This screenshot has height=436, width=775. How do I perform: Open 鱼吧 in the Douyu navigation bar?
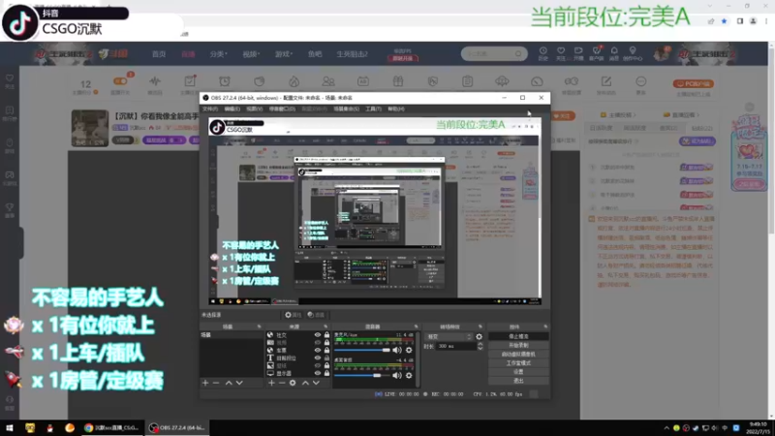tap(315, 54)
